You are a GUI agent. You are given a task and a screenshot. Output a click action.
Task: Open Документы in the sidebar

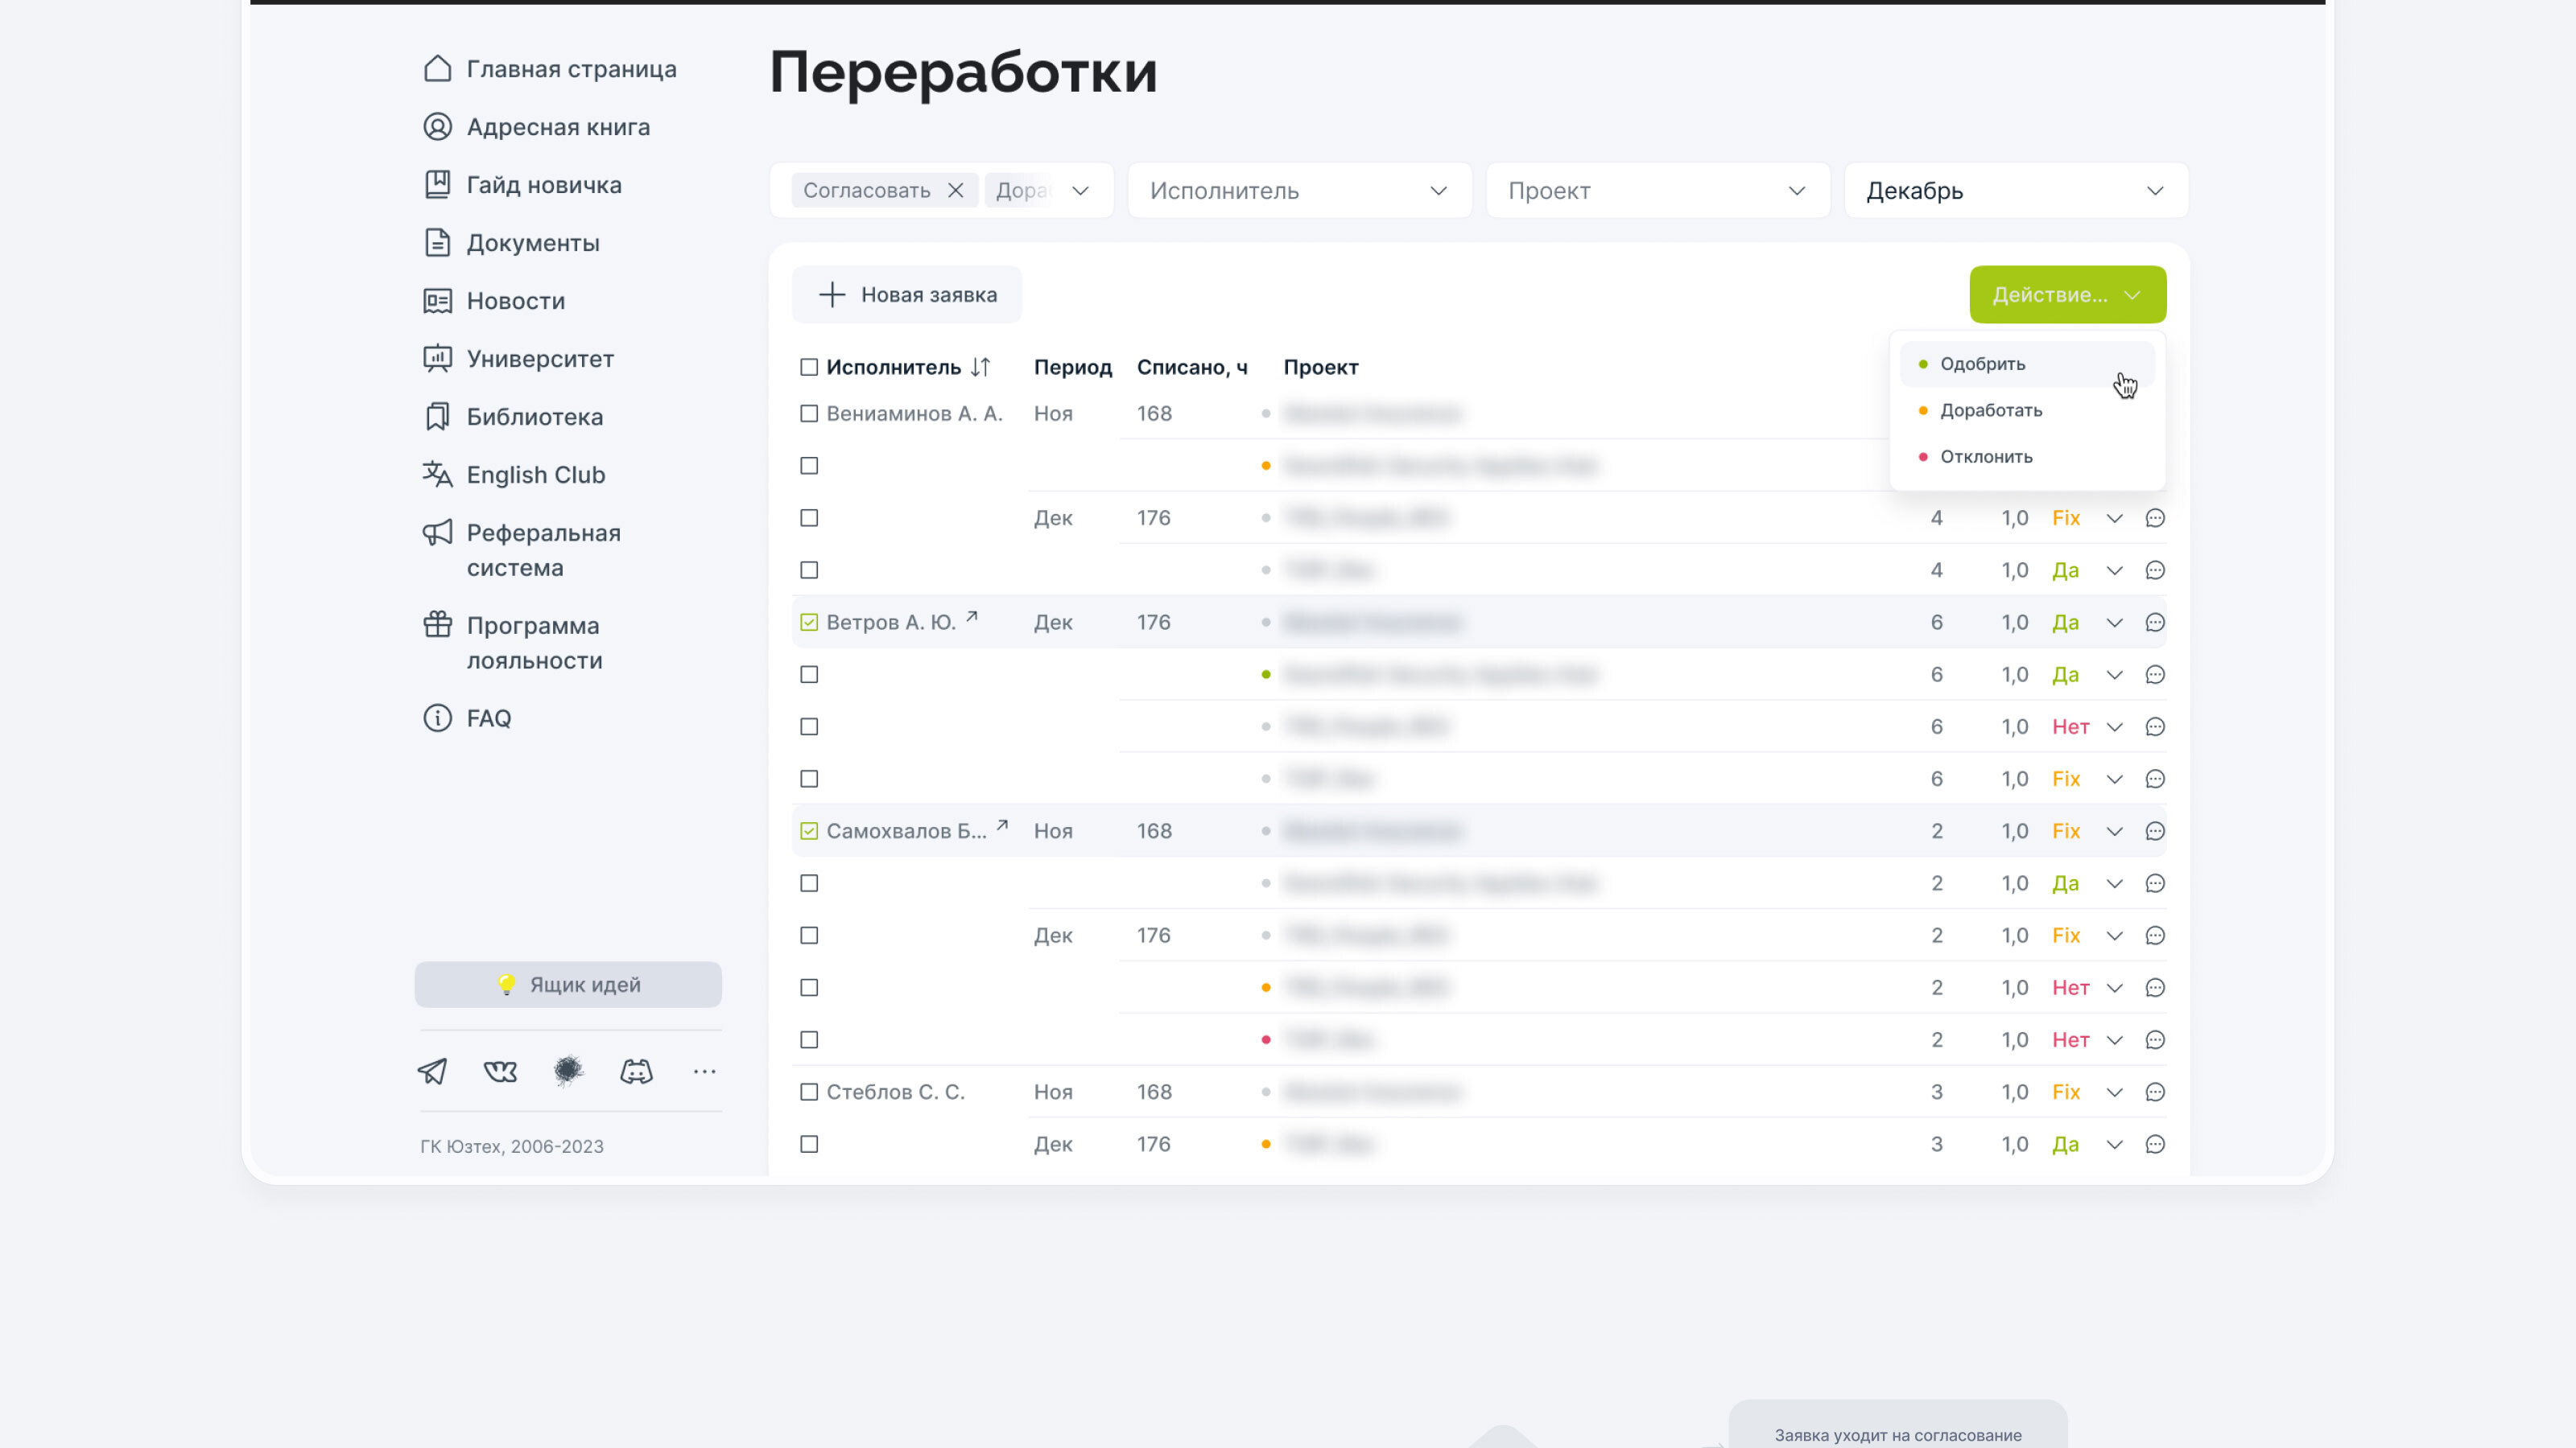click(x=532, y=243)
